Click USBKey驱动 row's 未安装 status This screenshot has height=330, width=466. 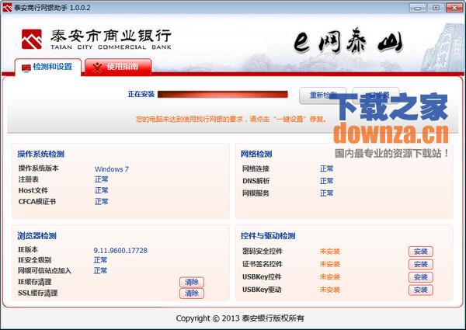tap(329, 290)
